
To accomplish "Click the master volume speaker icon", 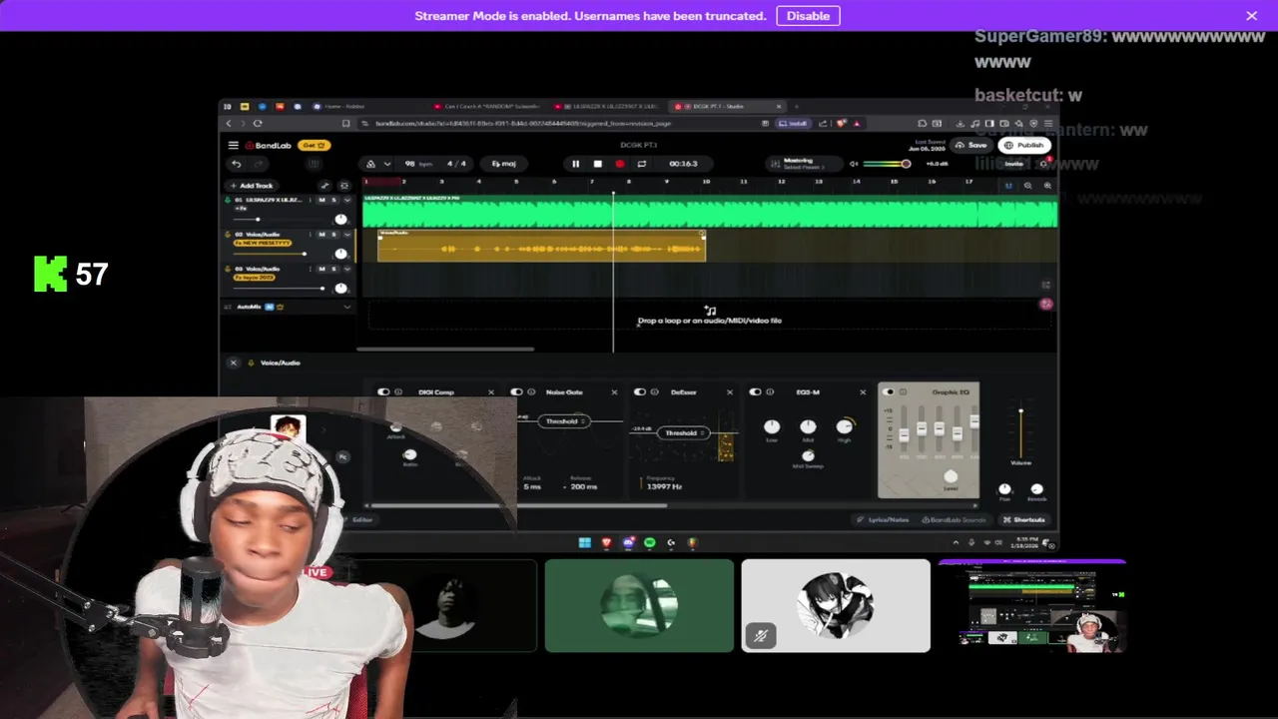I will pos(854,164).
